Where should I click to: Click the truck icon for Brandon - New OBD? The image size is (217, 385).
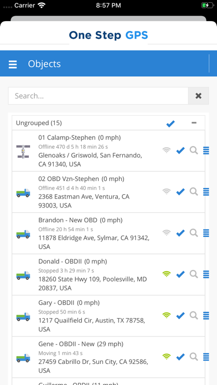pyautogui.click(x=23, y=234)
